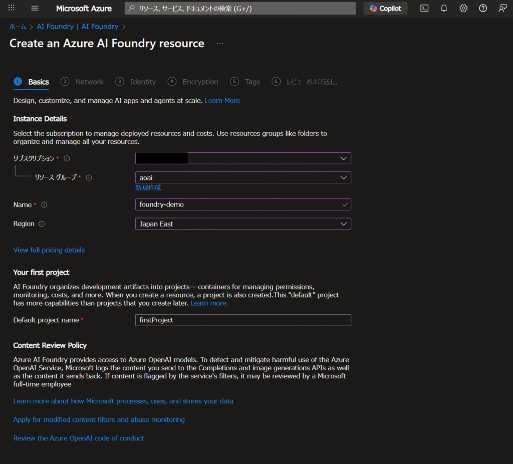Click the Your first project heading

[x=41, y=273]
